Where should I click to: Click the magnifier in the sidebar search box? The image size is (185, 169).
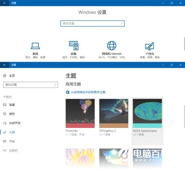[x=55, y=85]
